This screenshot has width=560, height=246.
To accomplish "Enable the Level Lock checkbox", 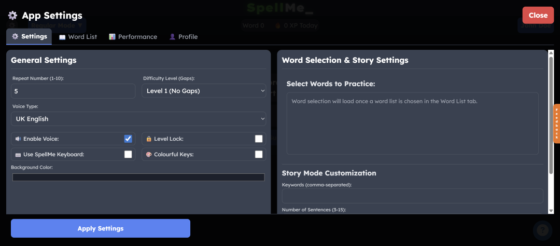I will click(x=259, y=139).
